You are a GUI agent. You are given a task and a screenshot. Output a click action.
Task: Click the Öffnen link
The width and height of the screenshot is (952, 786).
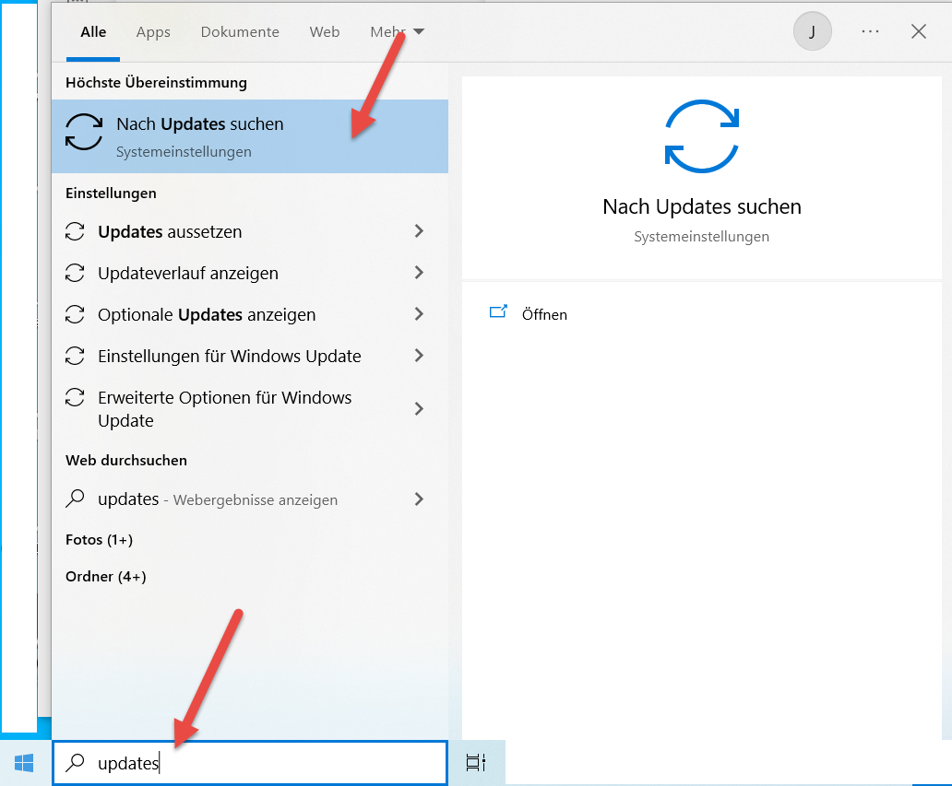pos(544,314)
